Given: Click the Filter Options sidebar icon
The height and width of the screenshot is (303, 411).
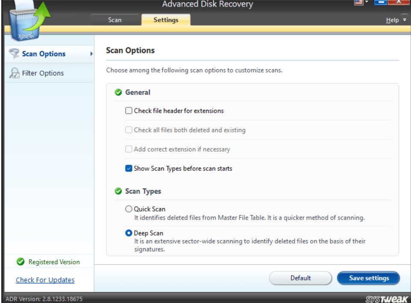Looking at the screenshot, I should click(15, 73).
